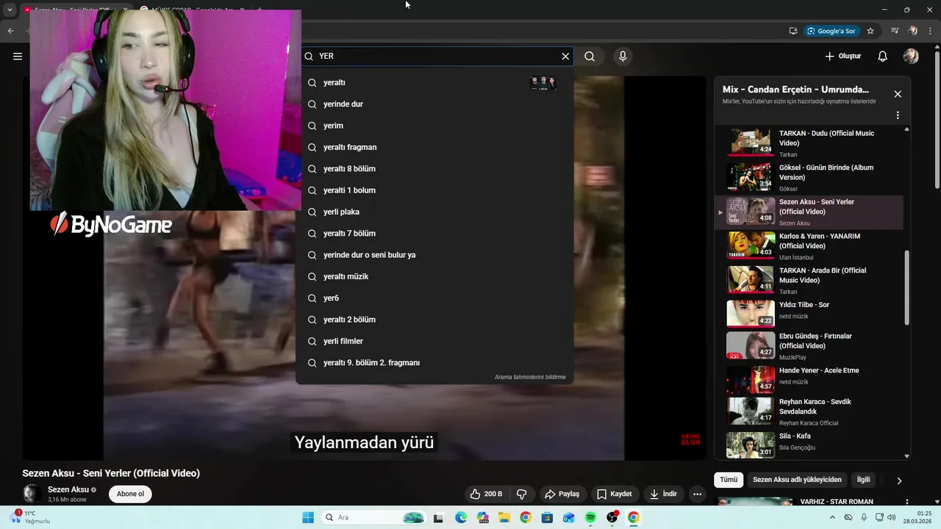Screen dimensions: 941x529
Task: Open the YouTube account avatar menu
Action: coord(911,56)
